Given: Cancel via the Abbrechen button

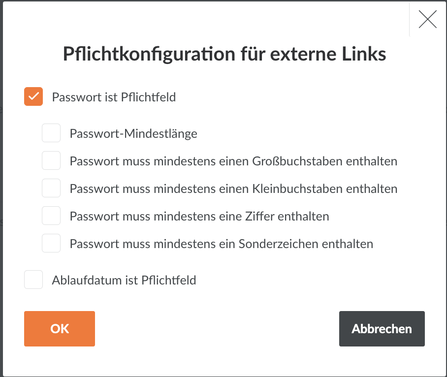Looking at the screenshot, I should coord(382,329).
